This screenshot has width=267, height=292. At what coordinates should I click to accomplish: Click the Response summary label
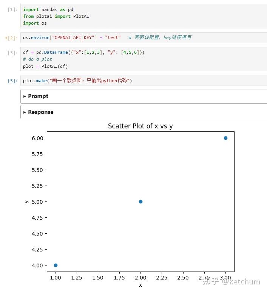pyautogui.click(x=41, y=112)
